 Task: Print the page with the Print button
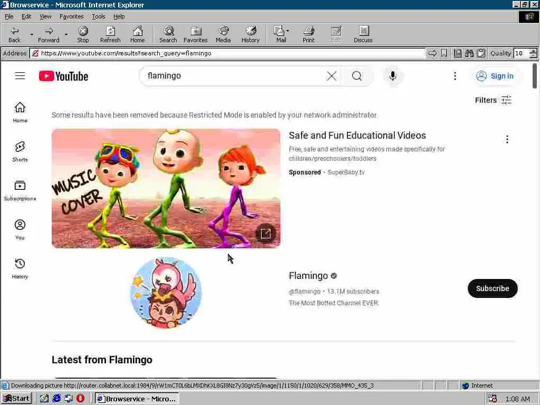tap(308, 34)
